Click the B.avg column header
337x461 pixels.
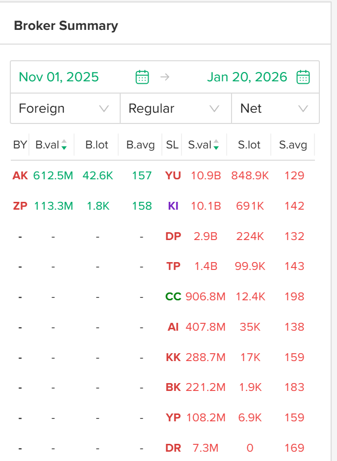[140, 145]
